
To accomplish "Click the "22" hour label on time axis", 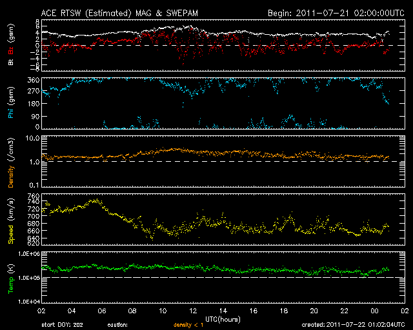I will tap(344, 311).
